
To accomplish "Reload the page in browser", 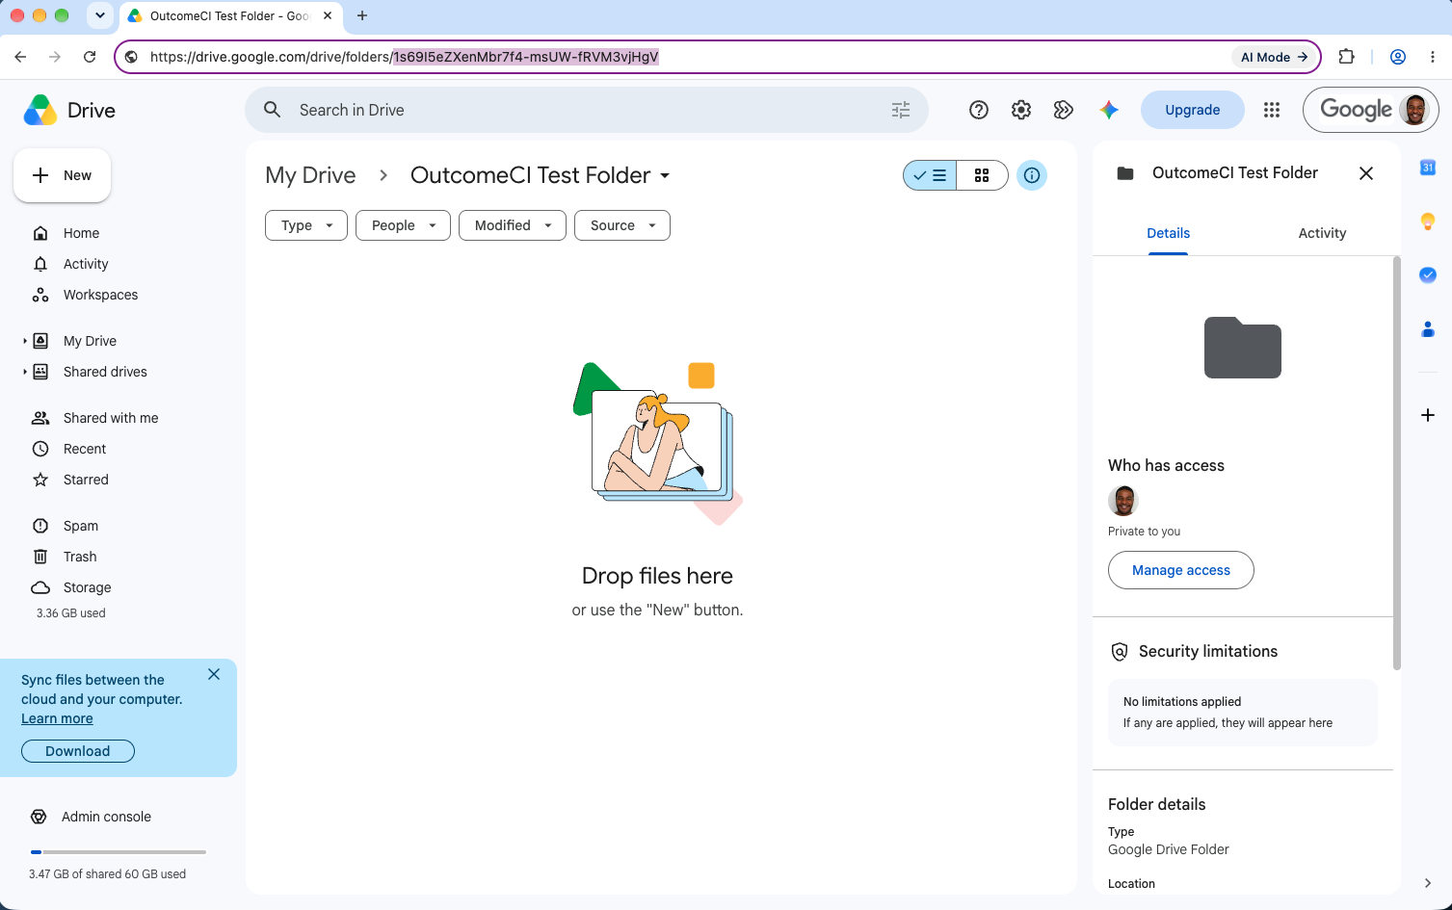I will [x=90, y=57].
